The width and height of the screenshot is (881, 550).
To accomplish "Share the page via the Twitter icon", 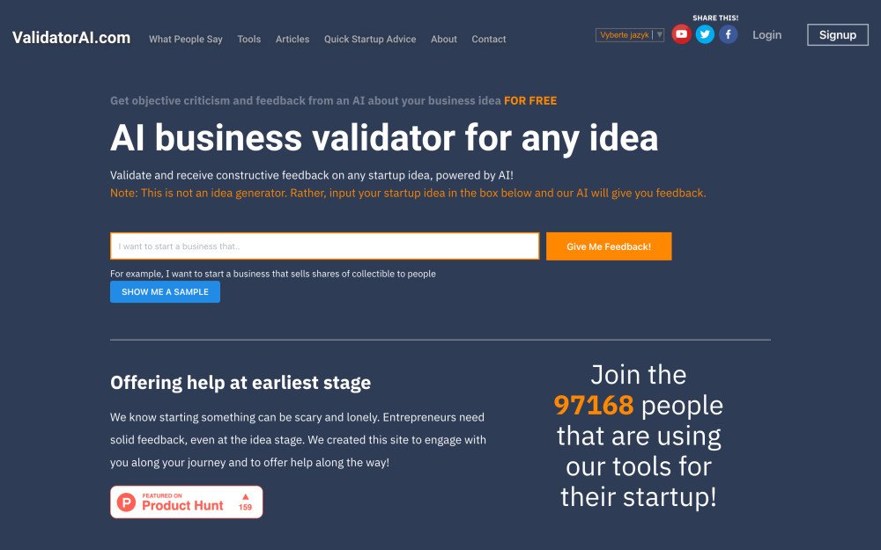I will click(x=704, y=33).
